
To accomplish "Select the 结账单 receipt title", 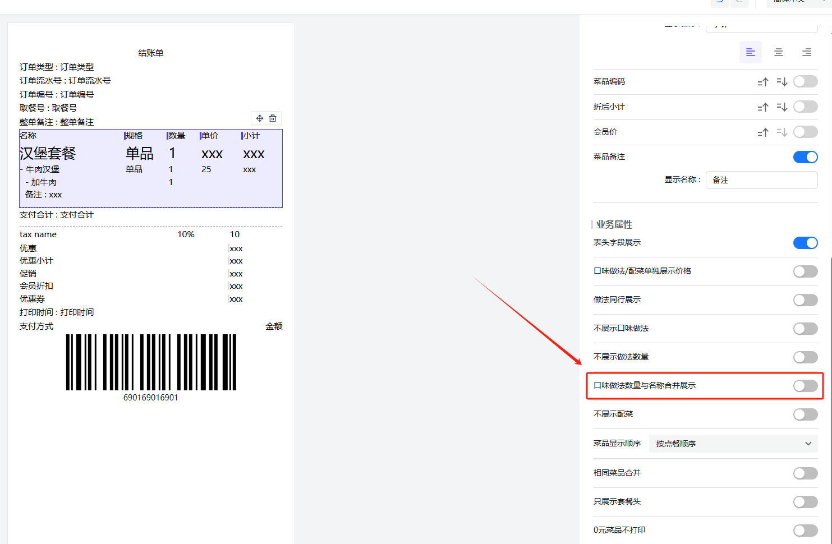I will coord(151,53).
